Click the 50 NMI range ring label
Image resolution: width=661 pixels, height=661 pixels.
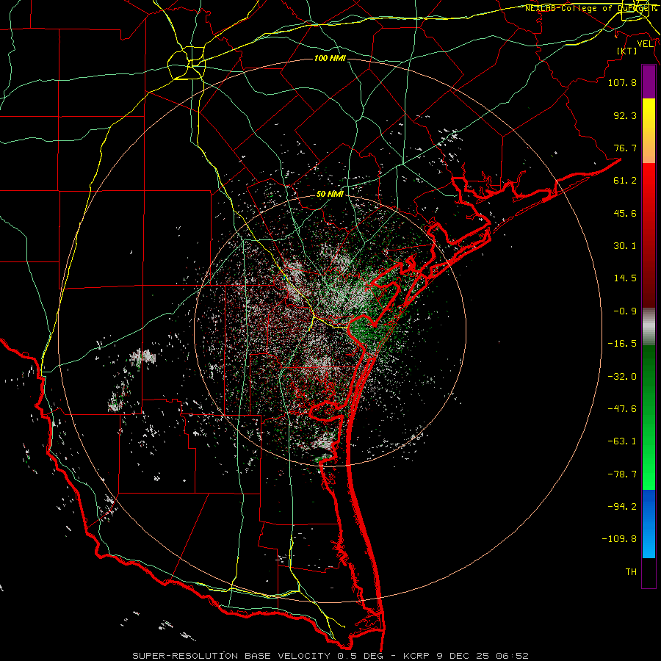pos(330,194)
